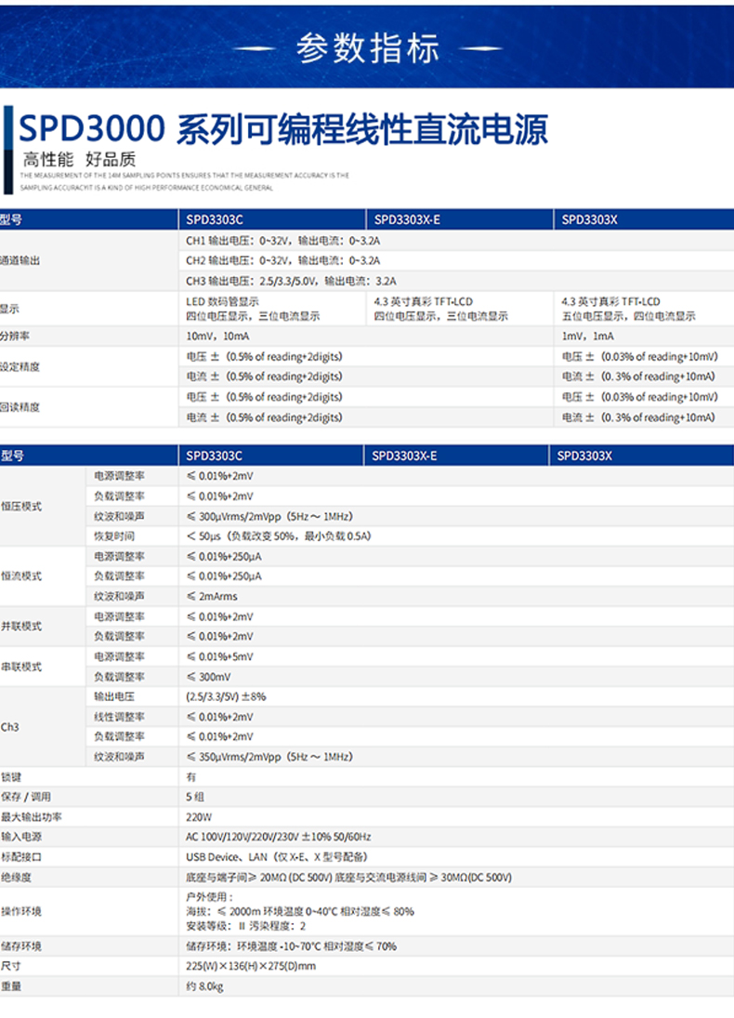Select the '≤ 0.01%+5mV' value
This screenshot has width=734, height=1018.
(219, 656)
